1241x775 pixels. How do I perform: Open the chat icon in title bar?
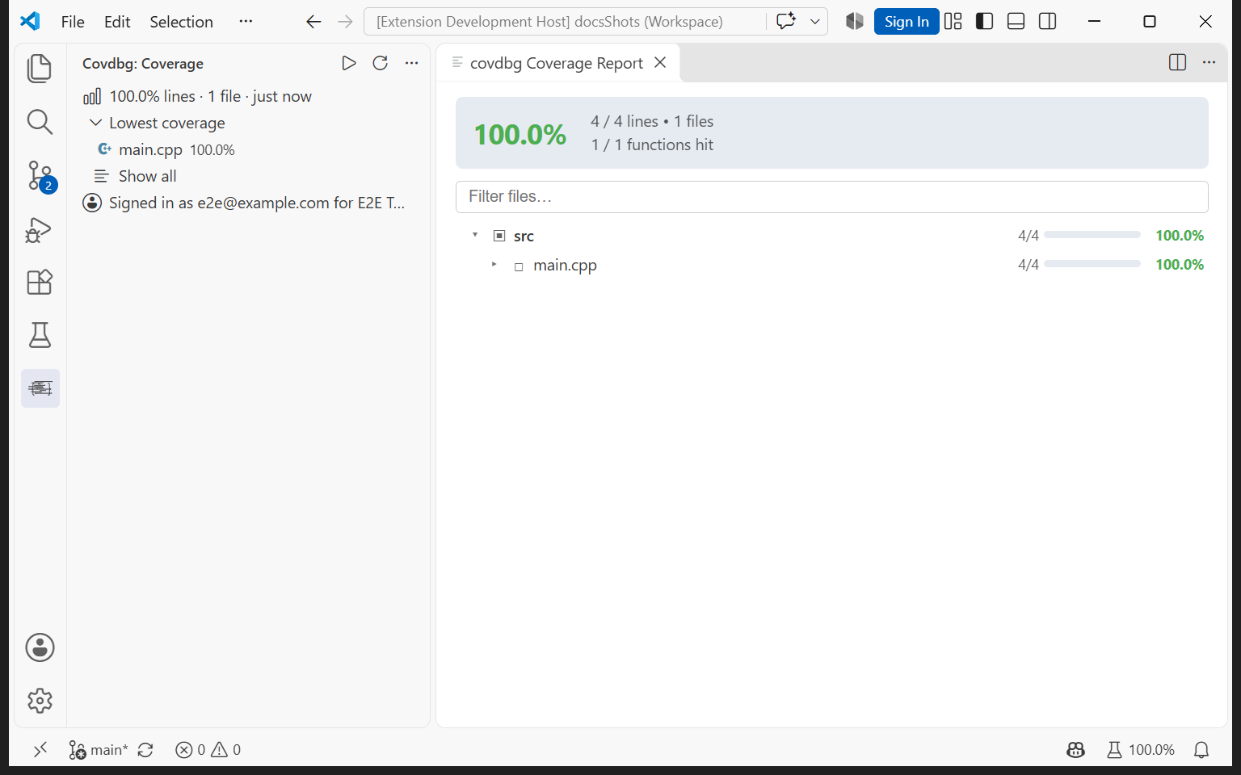[x=785, y=22]
